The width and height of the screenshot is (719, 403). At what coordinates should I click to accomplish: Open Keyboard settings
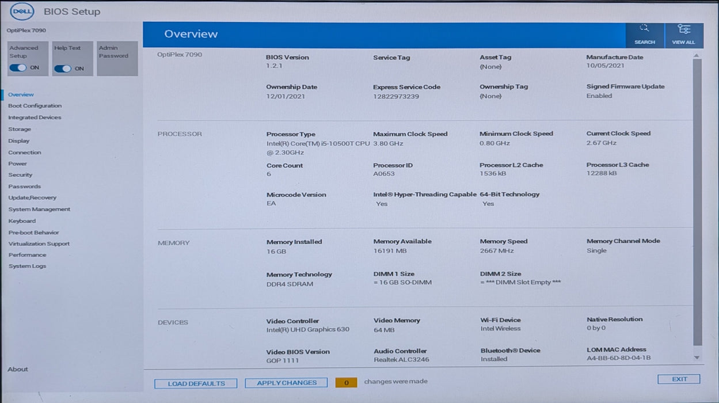coord(22,221)
